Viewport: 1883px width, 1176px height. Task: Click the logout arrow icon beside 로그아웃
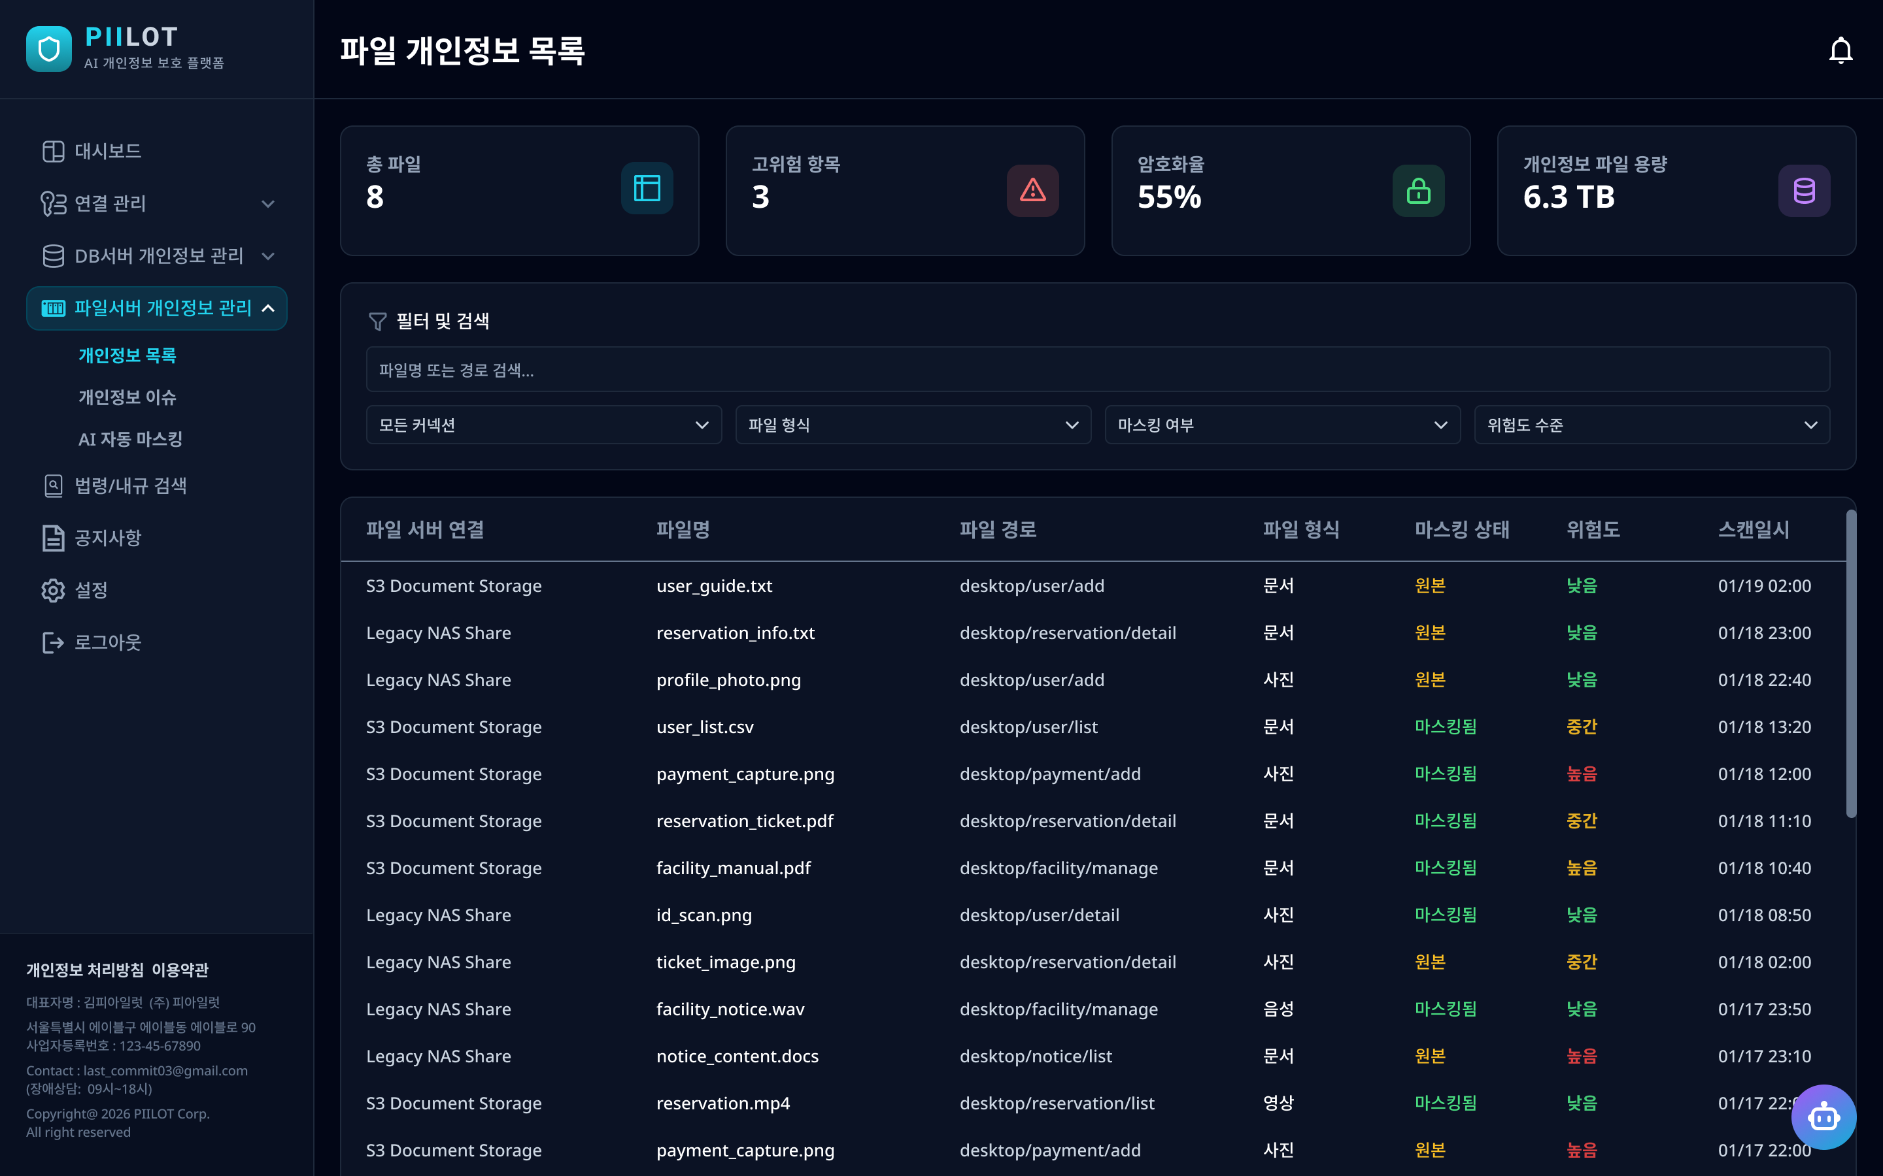53,642
